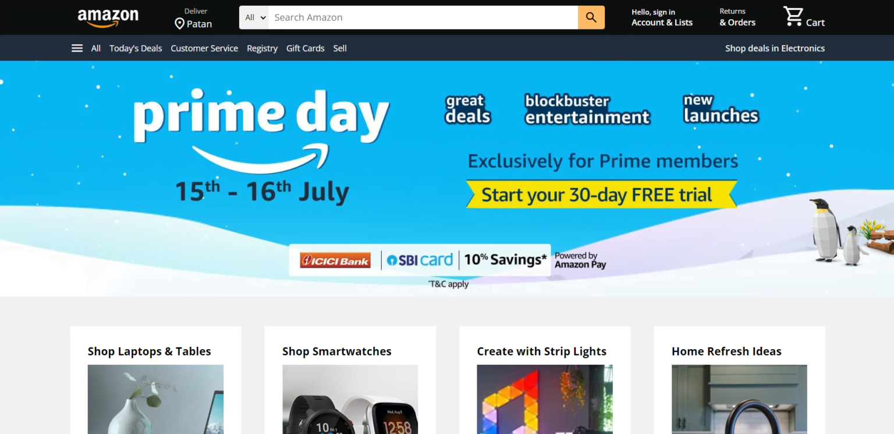Click the Amazon logo
The image size is (894, 434).
click(108, 17)
